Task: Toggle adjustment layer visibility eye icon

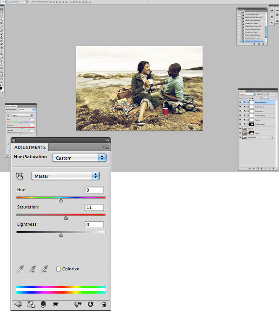Action: click(x=55, y=304)
